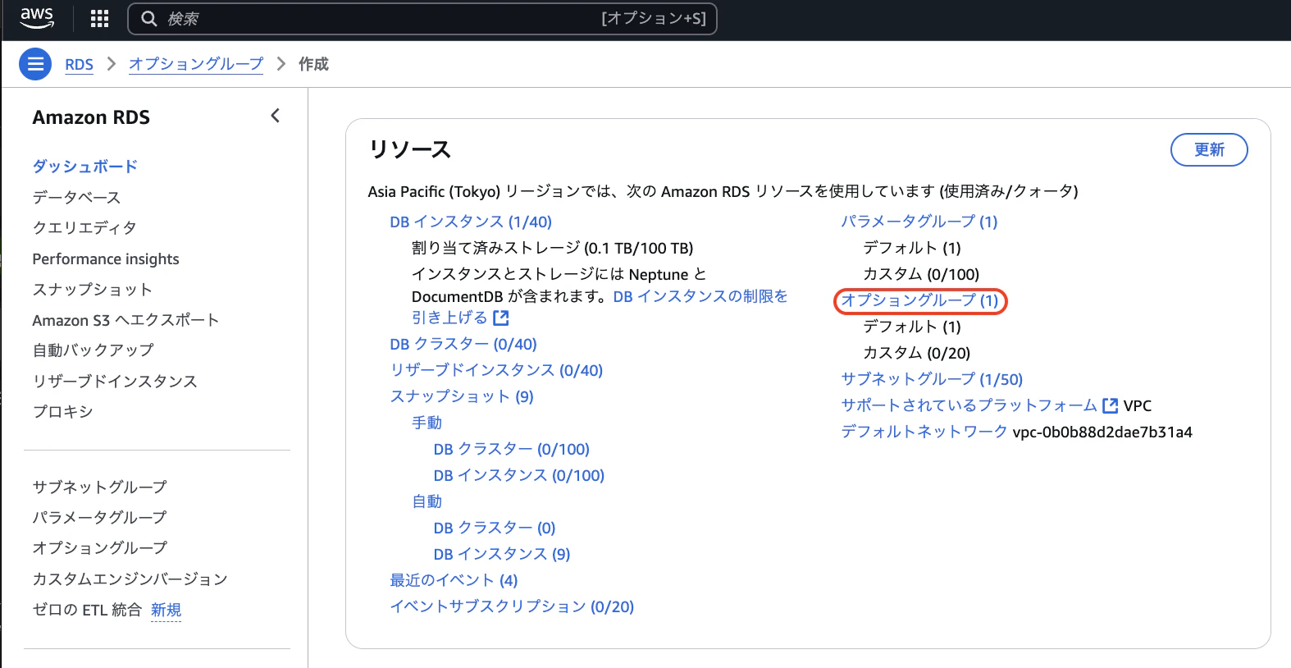Open プロキシ in the sidebar
Screen dimensions: 1291x668
click(x=62, y=411)
